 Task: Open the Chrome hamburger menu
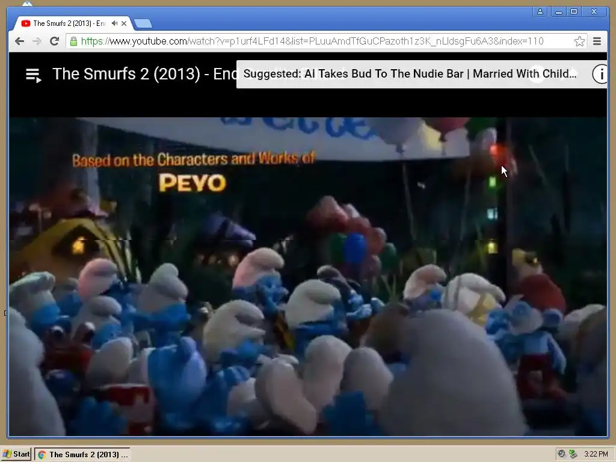point(597,42)
